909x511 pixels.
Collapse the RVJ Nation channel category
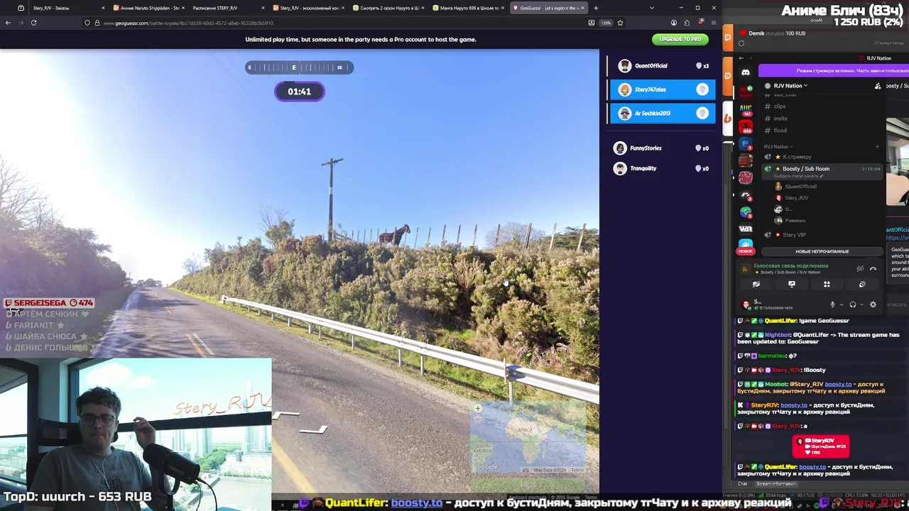tap(777, 147)
